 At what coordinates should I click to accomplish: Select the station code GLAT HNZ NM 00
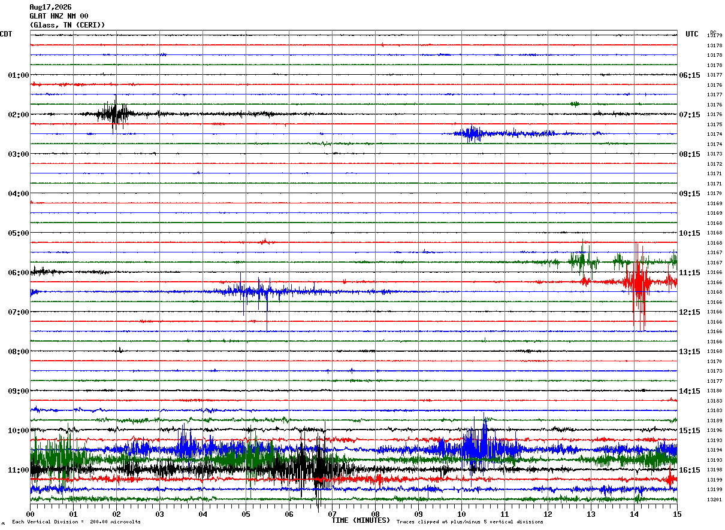(59, 16)
